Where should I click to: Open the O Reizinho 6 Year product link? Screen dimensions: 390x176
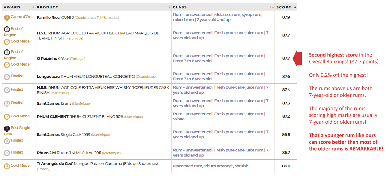click(53, 59)
